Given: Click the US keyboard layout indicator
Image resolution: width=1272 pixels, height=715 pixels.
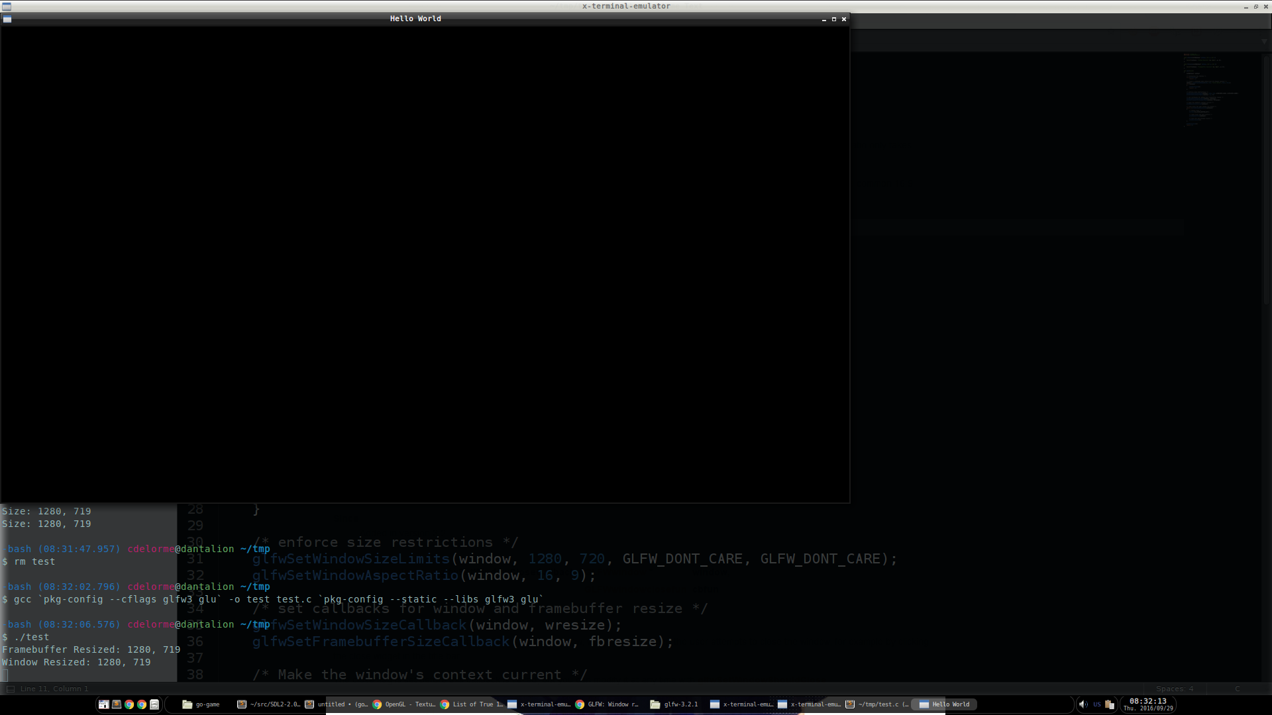Looking at the screenshot, I should click(x=1096, y=704).
